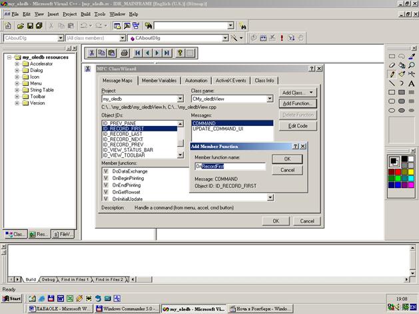The height and width of the screenshot is (314, 419).
Task: Open the Debug output tab
Action: pyautogui.click(x=48, y=279)
